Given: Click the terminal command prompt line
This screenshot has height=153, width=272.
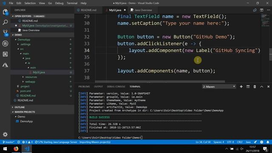Looking at the screenshot, I should click(110, 138).
